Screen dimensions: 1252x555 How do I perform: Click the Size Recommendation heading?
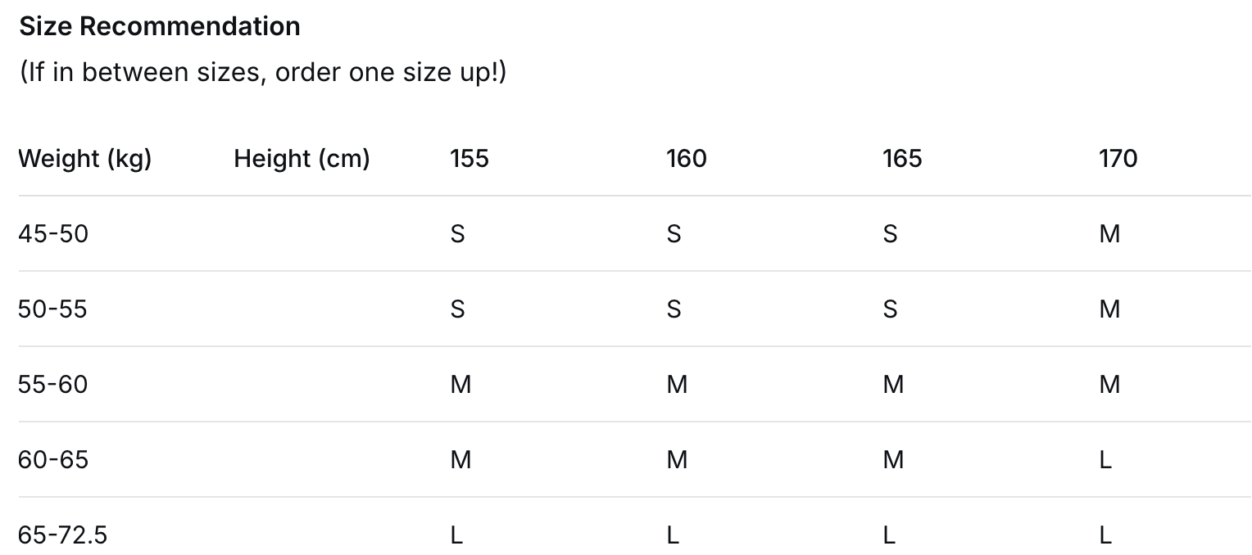click(x=160, y=26)
